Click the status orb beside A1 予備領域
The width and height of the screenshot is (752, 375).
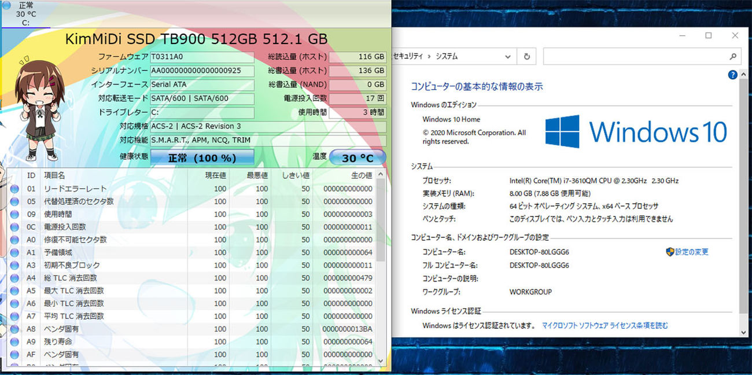click(x=14, y=252)
